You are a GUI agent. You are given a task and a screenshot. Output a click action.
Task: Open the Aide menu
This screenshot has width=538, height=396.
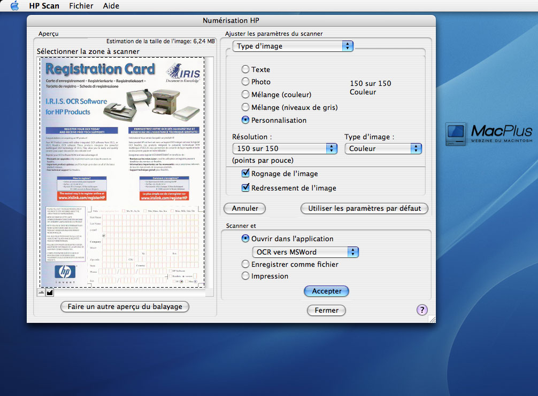coord(111,6)
